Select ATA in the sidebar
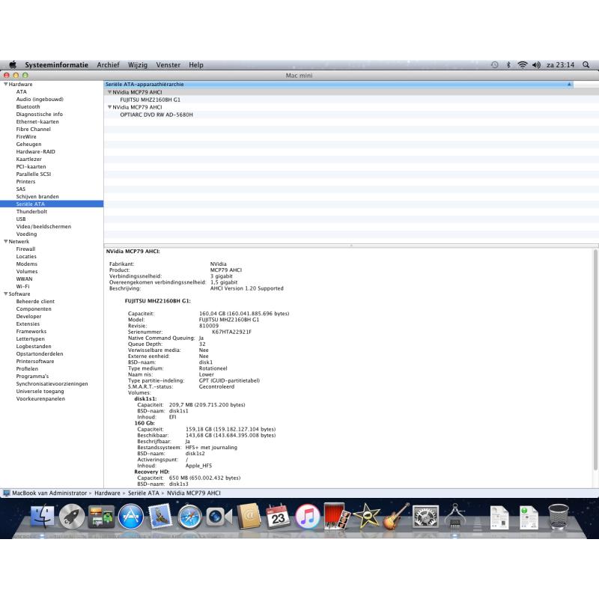599x599 pixels. pos(22,91)
